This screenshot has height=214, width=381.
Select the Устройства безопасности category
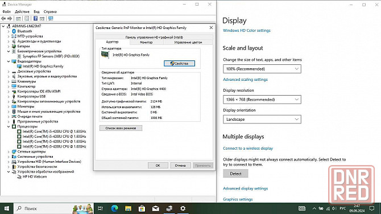(x=37, y=167)
